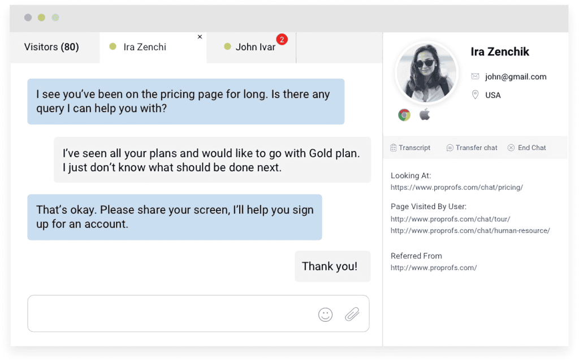Switch to the John Ivar chat tab

tap(252, 48)
